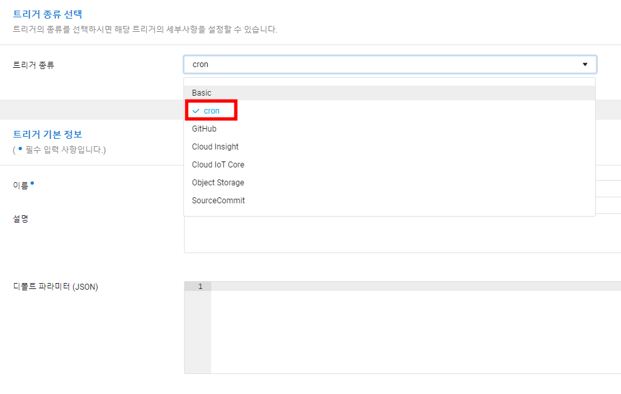
Task: Click the blue required dot next to 이름
Action: (x=33, y=183)
